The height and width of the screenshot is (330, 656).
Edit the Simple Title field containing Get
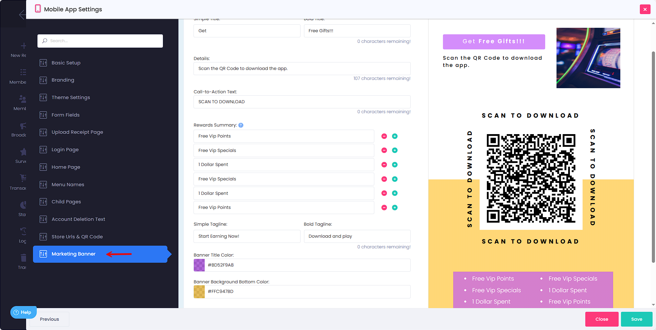tap(247, 31)
